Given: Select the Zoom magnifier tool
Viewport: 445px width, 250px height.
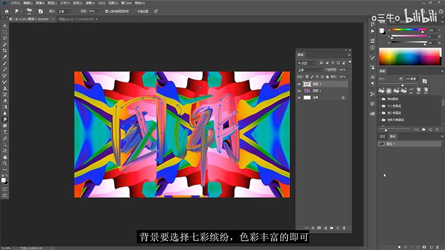Looking at the screenshot, I should coord(5,163).
